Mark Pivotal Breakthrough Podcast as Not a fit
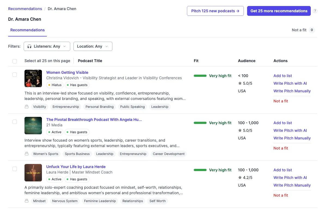Viewport: 332px width, 210px height. coord(281,148)
